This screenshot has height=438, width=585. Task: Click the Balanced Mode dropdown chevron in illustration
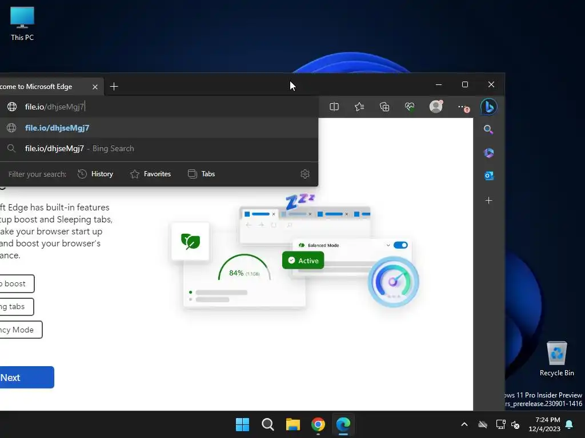point(388,245)
